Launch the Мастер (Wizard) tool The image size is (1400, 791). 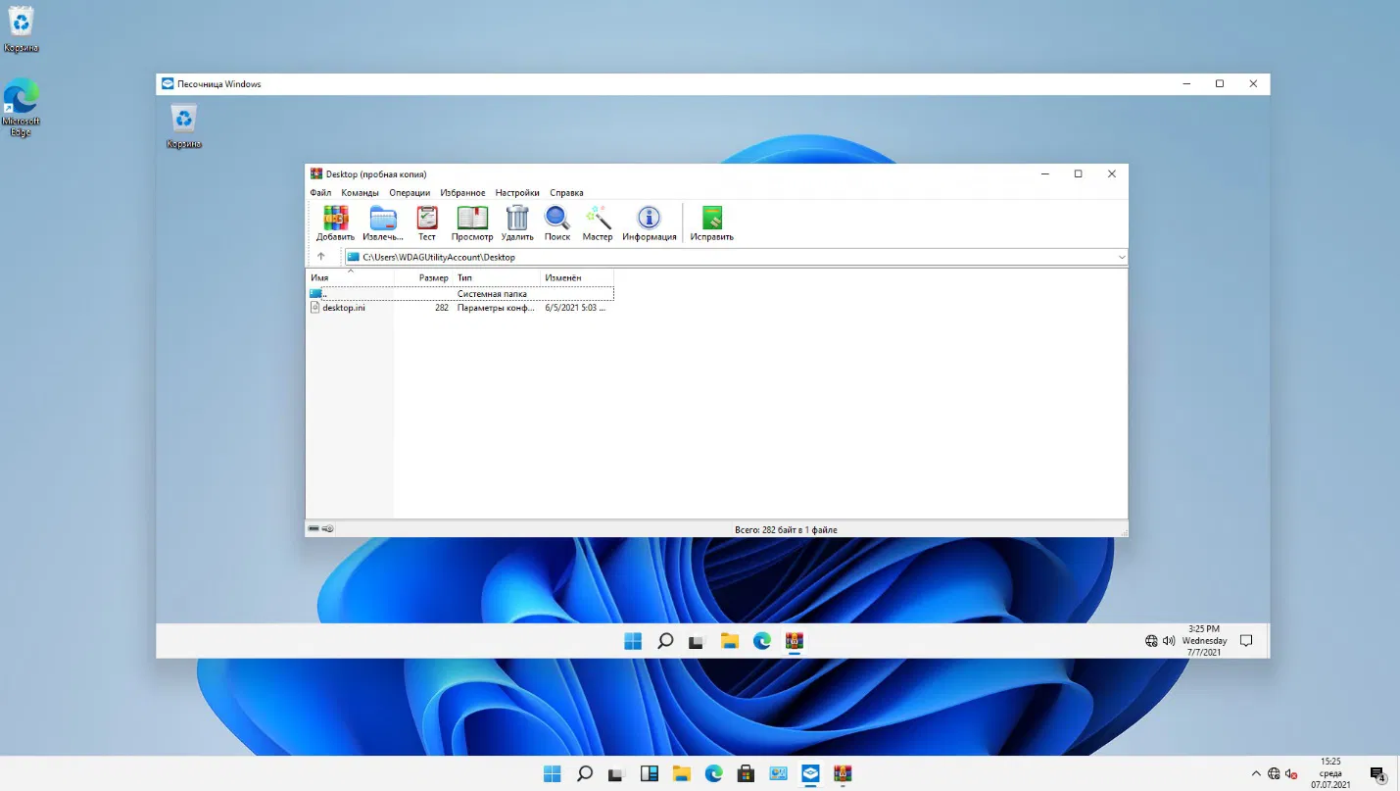click(598, 222)
